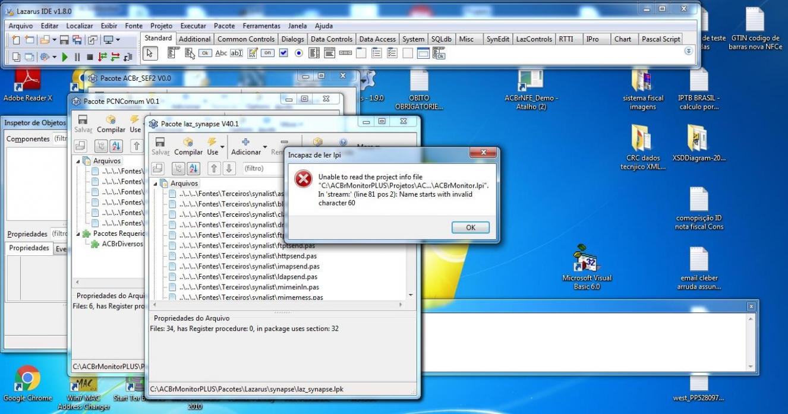Click the Save diskette icon in Lazarus toolbar
This screenshot has height=414, width=788.
click(x=64, y=40)
